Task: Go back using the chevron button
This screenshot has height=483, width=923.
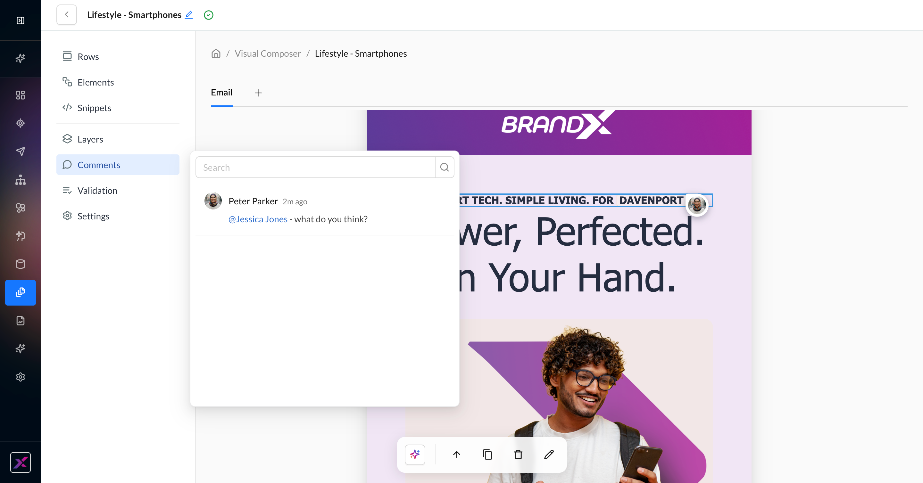Action: click(67, 15)
